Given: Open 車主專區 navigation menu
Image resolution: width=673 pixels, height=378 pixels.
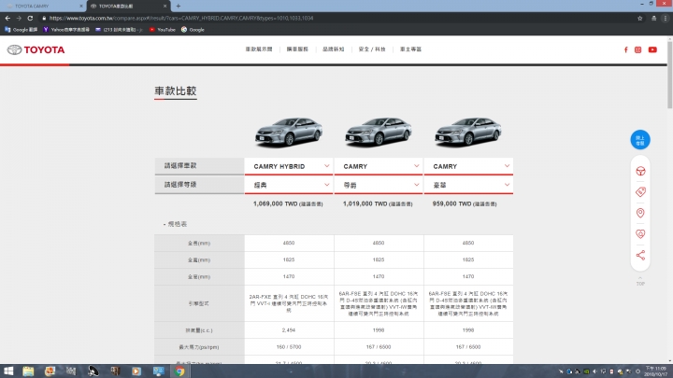Looking at the screenshot, I should click(x=410, y=49).
